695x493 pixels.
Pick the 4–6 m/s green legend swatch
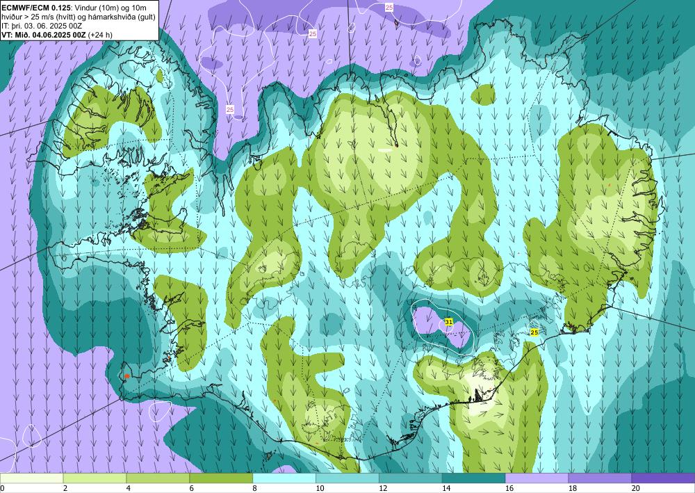click(x=158, y=478)
